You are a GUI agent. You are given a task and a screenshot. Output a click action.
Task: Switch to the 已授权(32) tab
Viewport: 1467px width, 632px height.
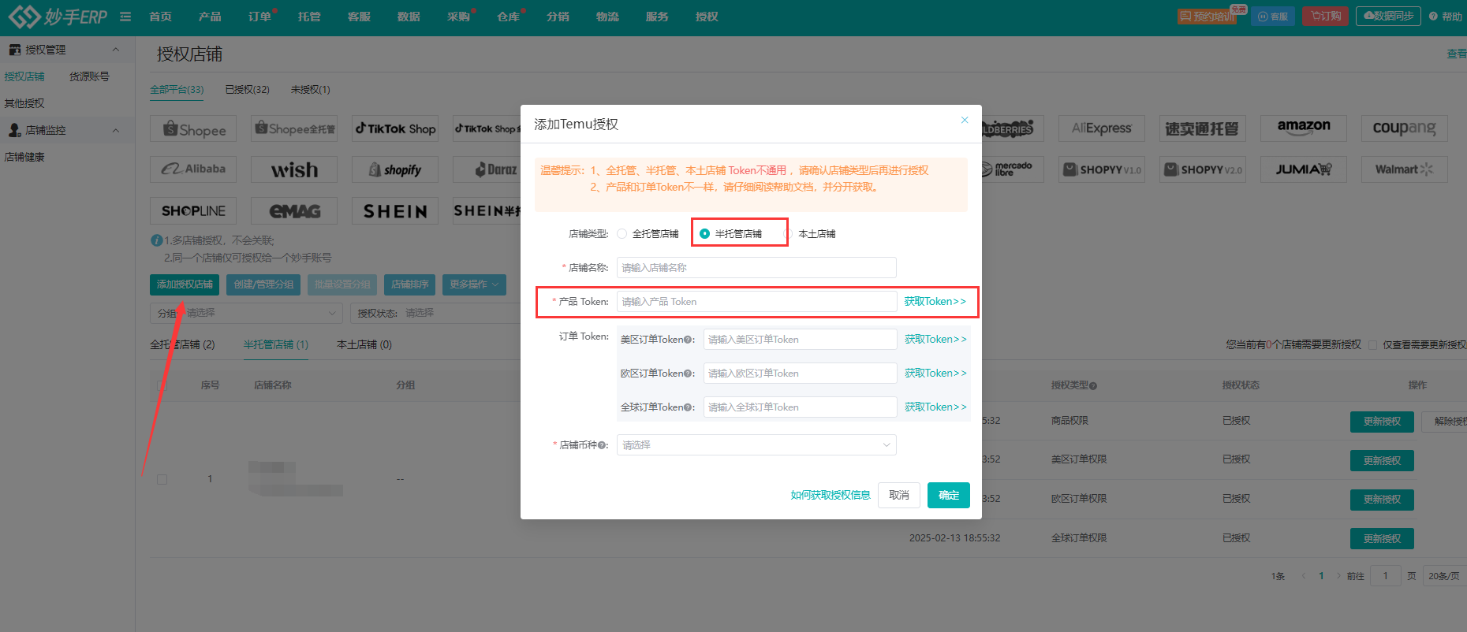(247, 90)
